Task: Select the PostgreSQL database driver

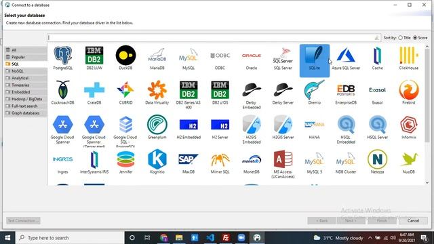Action: [63, 58]
